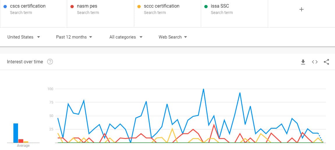The width and height of the screenshot is (335, 150).
Task: Select the green dot for issa SSC
Action: click(x=206, y=7)
